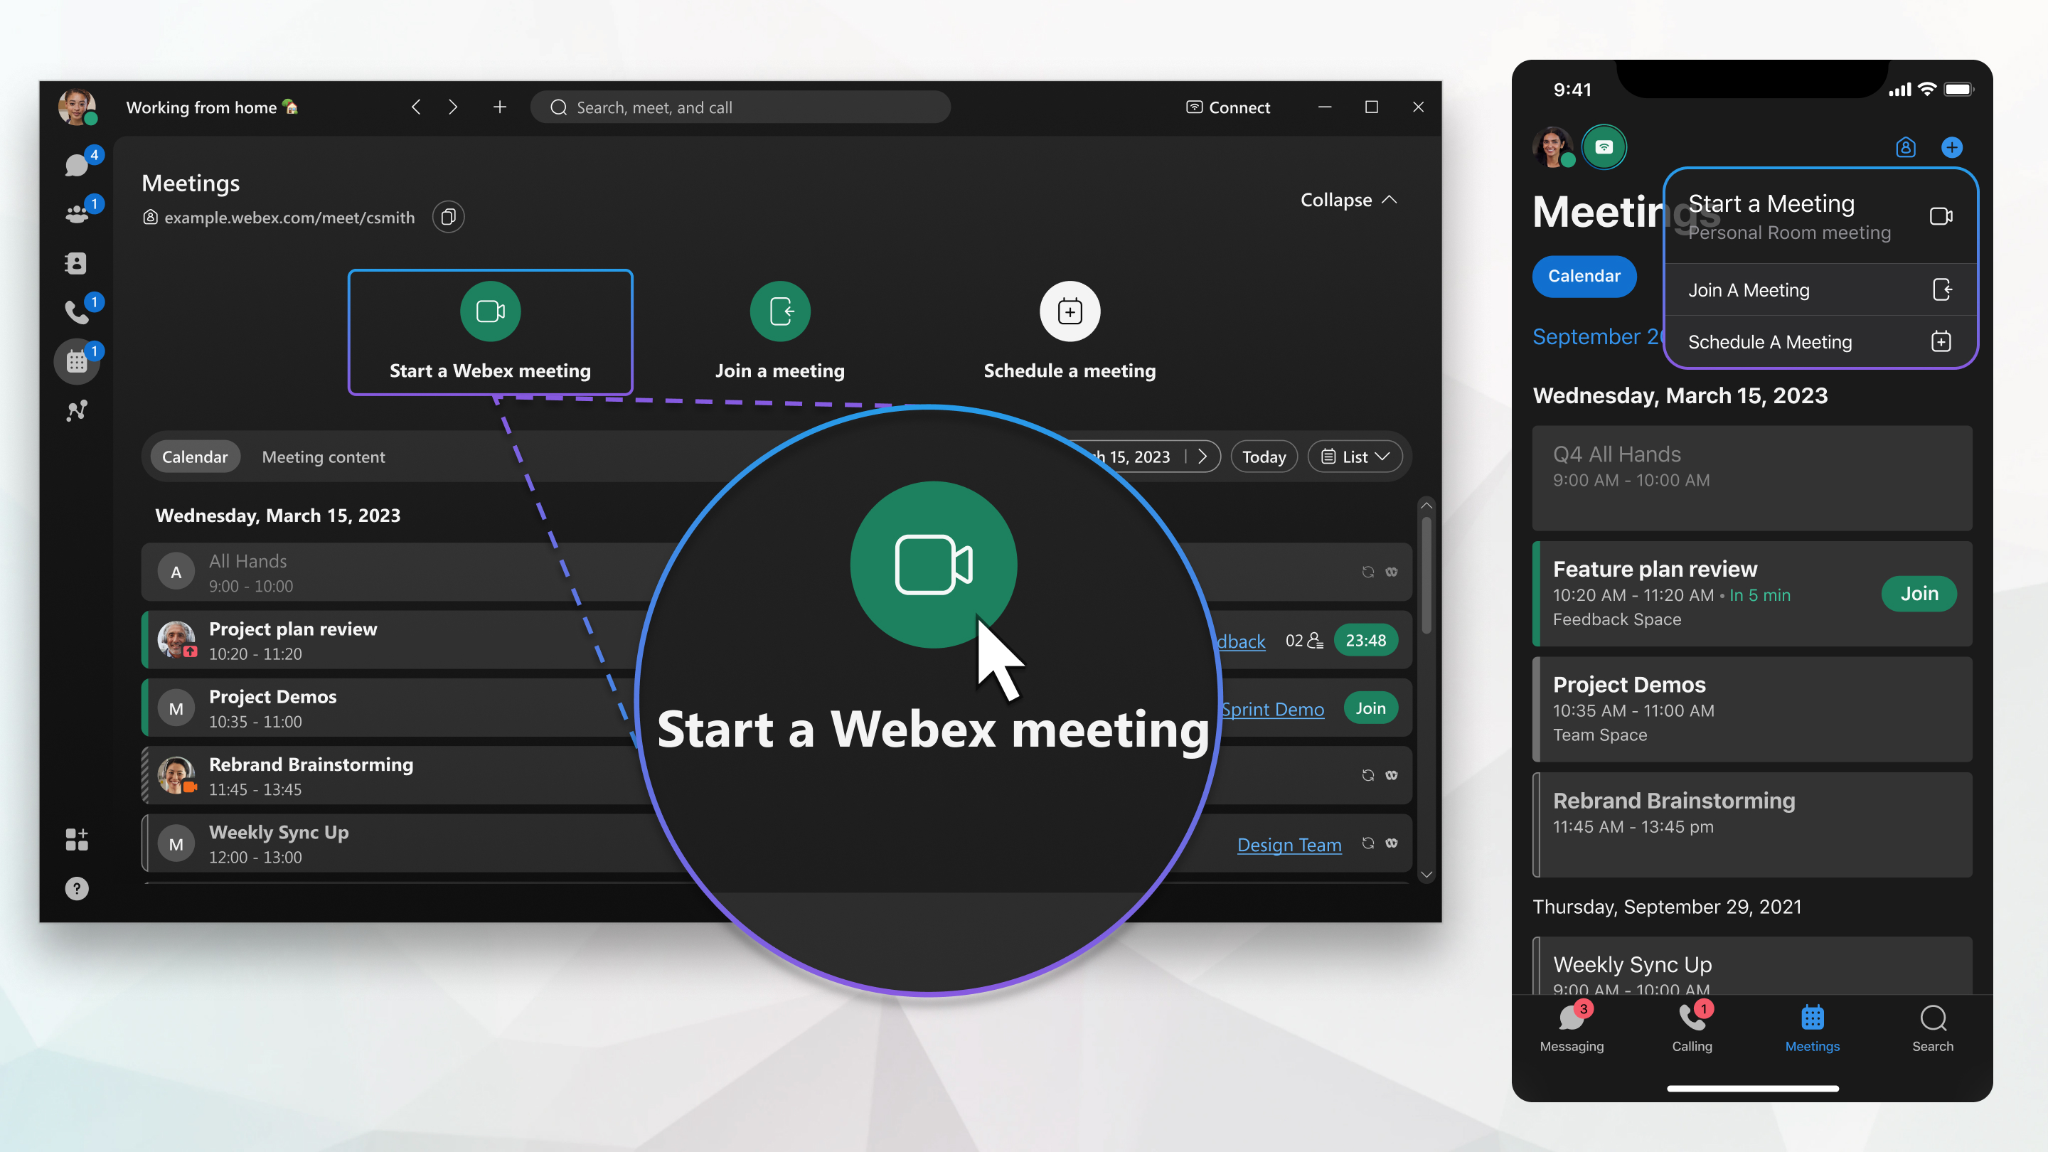The width and height of the screenshot is (2048, 1152).
Task: Click the Start a Webex meeting icon
Action: tap(489, 311)
